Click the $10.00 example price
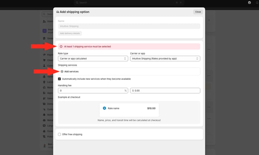Viewport: 259px width, 155px height. [x=151, y=108]
